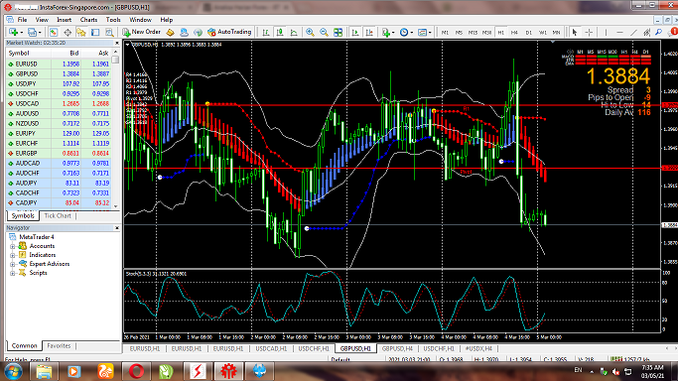Click the Bid column header
Viewport: 678px width, 381px height.
(67, 54)
